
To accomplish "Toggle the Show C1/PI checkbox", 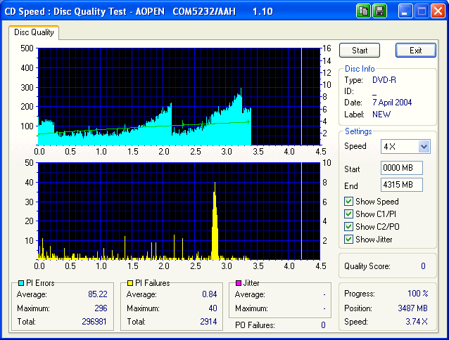I will [x=348, y=214].
